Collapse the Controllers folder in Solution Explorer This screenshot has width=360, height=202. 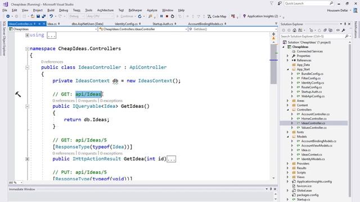pos(288,110)
